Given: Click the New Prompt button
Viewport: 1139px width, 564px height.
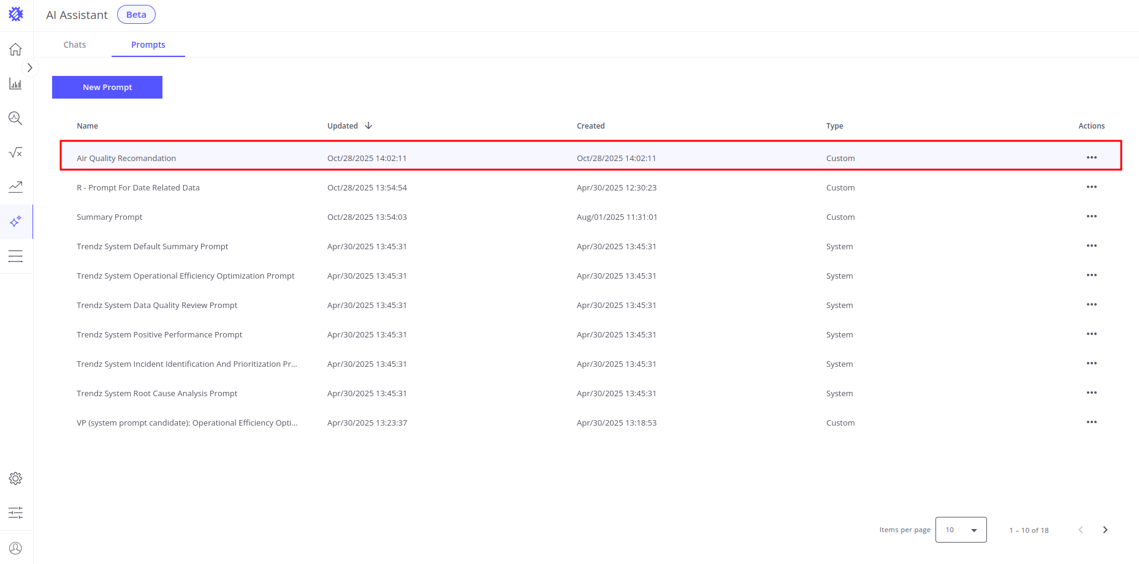Looking at the screenshot, I should point(107,88).
